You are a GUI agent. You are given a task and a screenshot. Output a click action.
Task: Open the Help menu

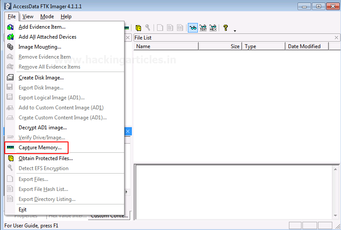(x=66, y=16)
